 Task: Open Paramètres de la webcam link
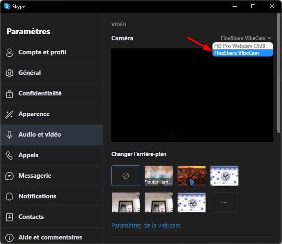point(146,225)
